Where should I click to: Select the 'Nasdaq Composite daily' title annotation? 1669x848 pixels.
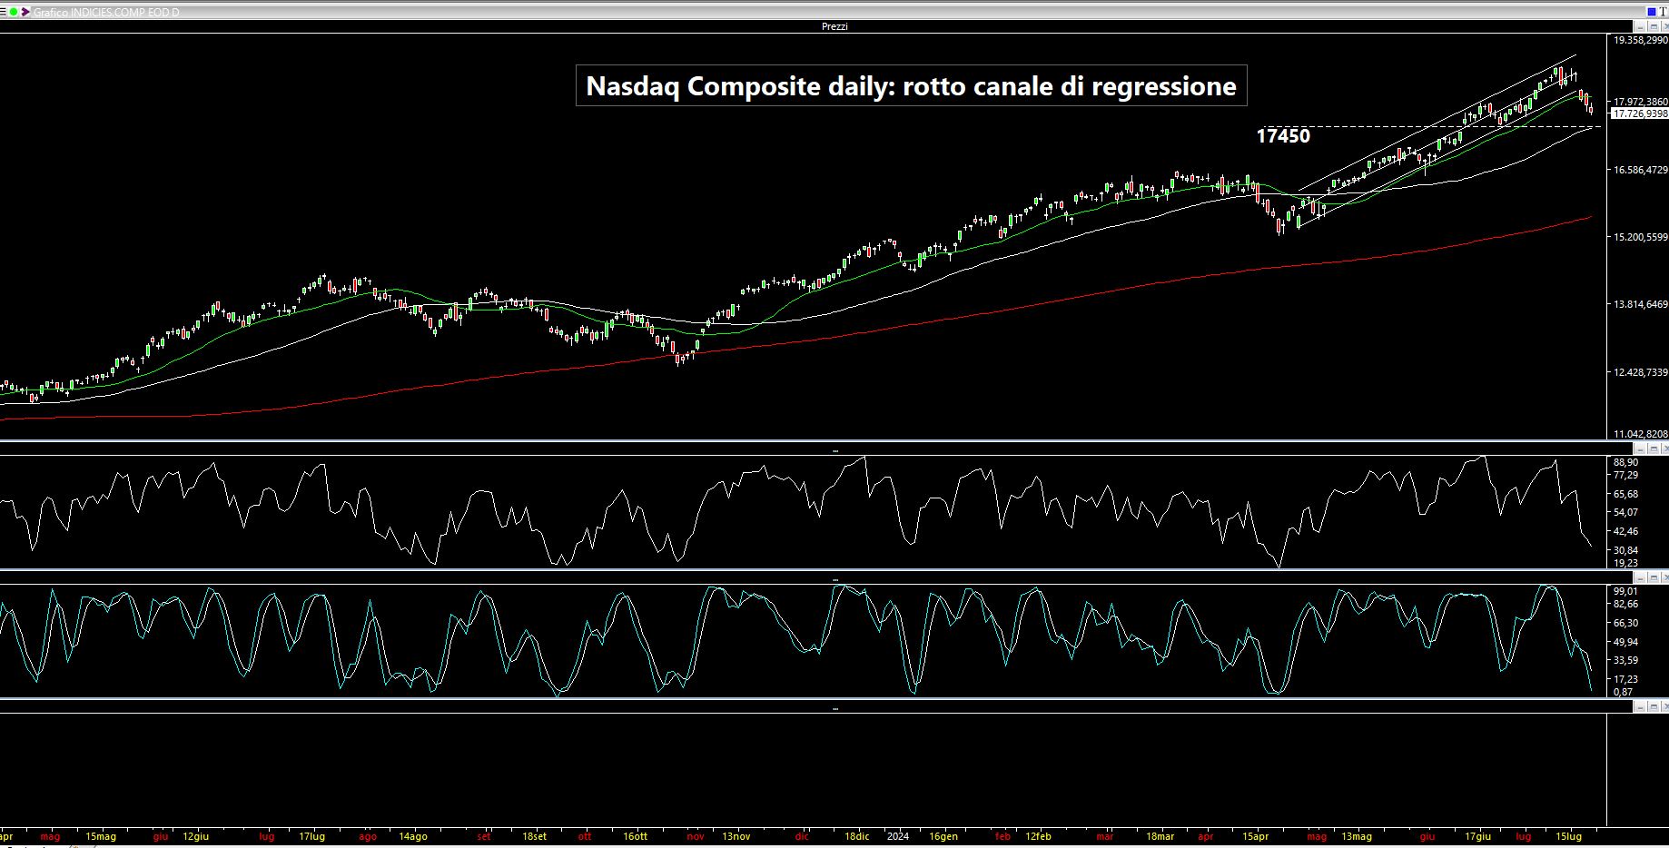click(911, 85)
